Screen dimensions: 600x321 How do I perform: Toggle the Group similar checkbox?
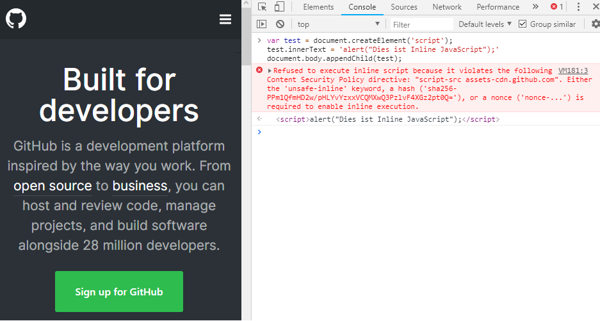pos(523,24)
